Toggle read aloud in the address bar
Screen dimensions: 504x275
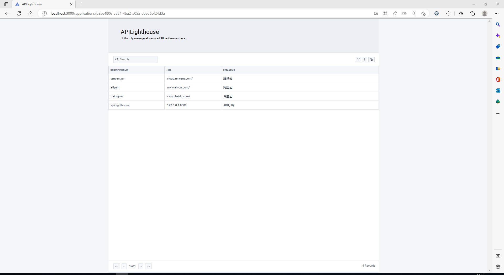395,13
